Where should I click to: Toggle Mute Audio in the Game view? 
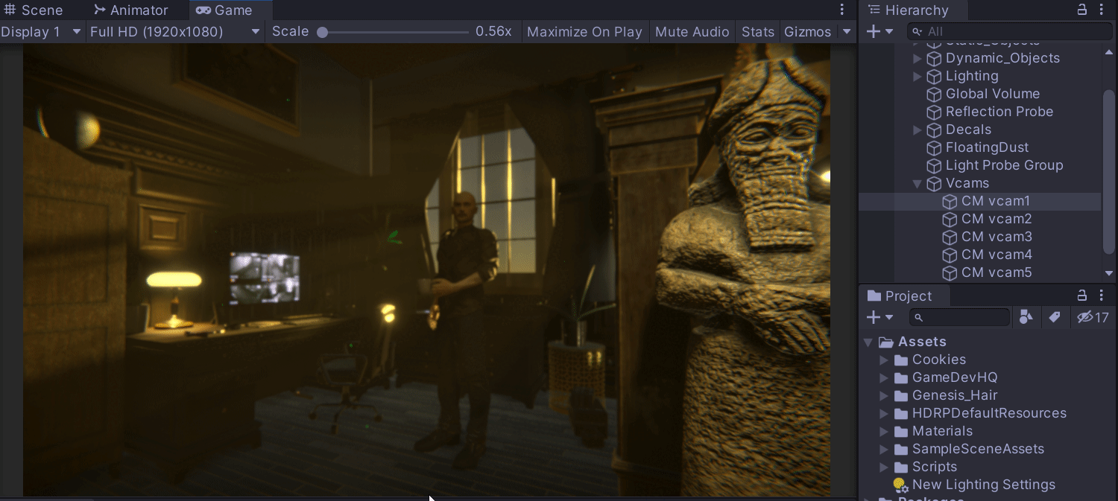pos(692,31)
